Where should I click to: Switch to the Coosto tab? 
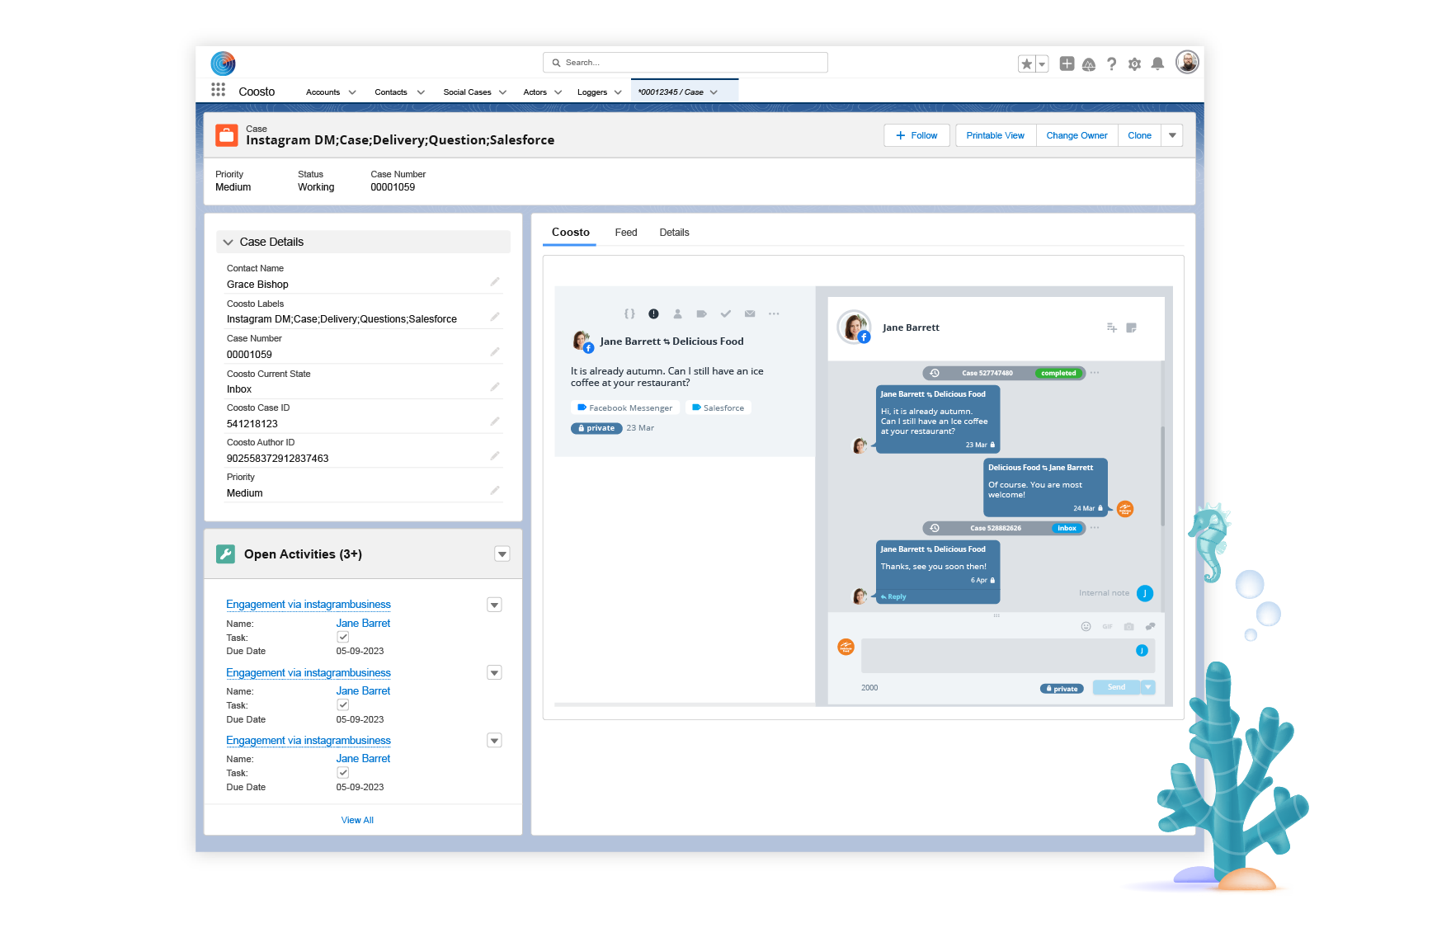tap(570, 232)
